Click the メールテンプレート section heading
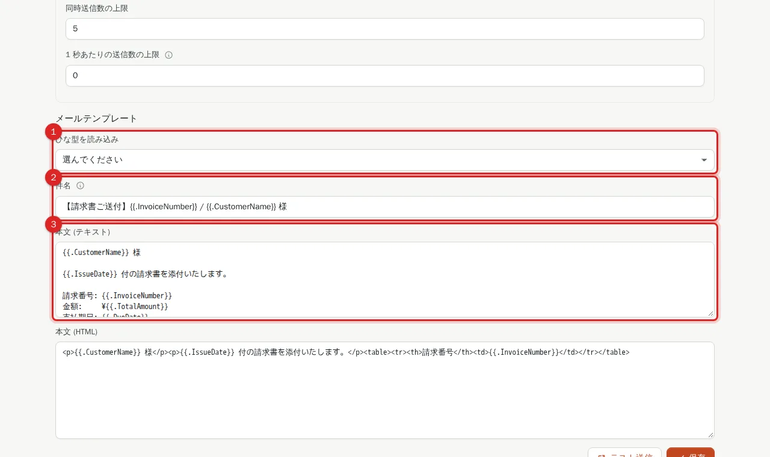Image resolution: width=770 pixels, height=457 pixels. (97, 118)
